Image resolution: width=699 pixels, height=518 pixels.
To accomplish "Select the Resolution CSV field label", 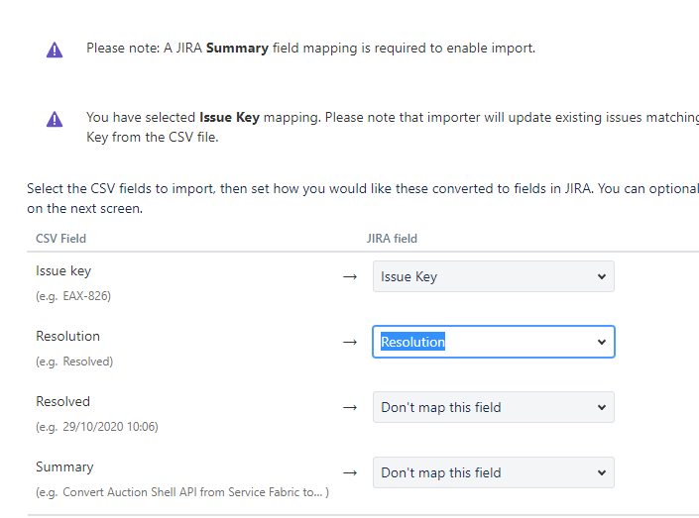I will pyautogui.click(x=67, y=336).
